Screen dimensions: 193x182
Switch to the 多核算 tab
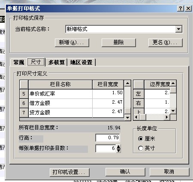[57, 63]
